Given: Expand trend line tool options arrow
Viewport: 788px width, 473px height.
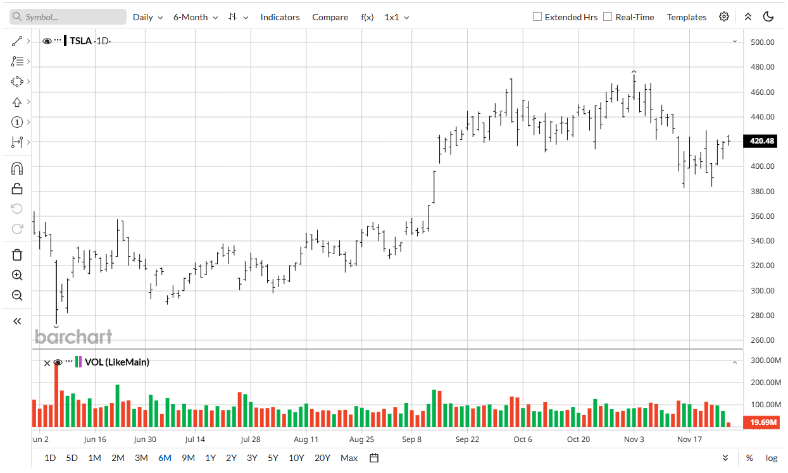Looking at the screenshot, I should 28,41.
